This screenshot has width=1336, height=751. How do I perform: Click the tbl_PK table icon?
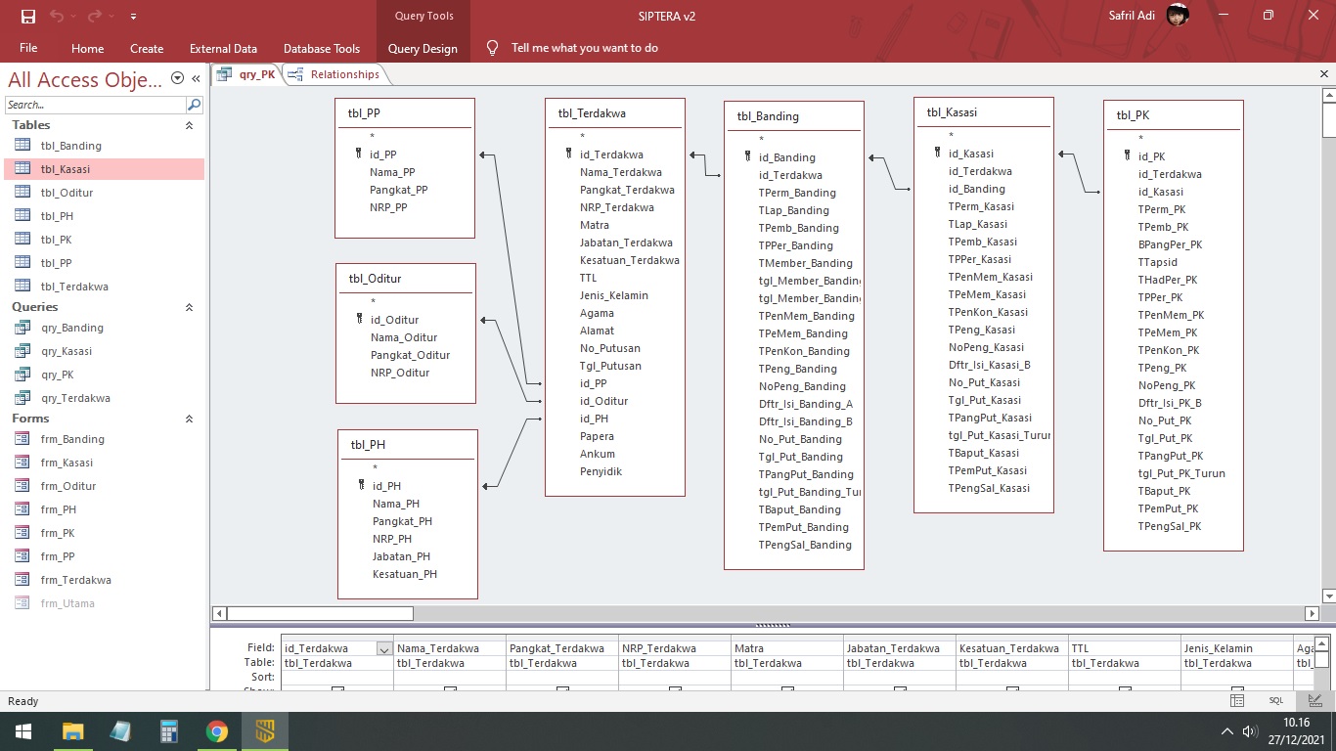pos(22,240)
